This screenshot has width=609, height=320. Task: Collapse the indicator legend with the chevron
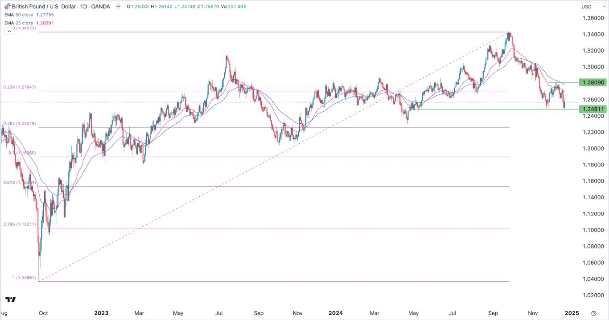pos(8,31)
